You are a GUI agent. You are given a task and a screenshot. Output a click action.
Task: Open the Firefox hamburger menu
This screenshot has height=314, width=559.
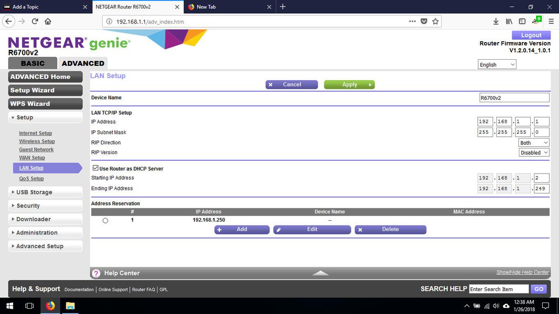(551, 22)
